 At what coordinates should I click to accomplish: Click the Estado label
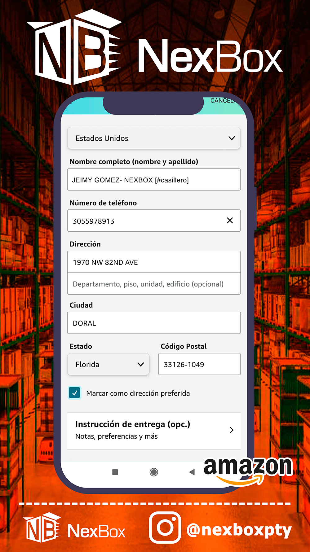pyautogui.click(x=81, y=346)
